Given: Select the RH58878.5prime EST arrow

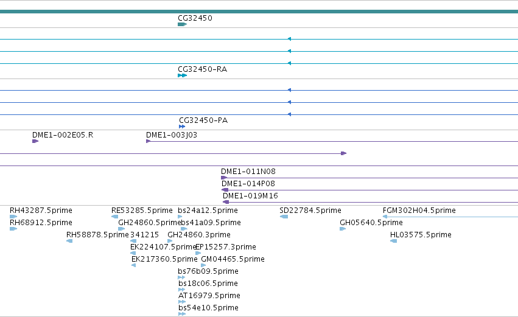Looking at the screenshot, I should pyautogui.click(x=69, y=242).
